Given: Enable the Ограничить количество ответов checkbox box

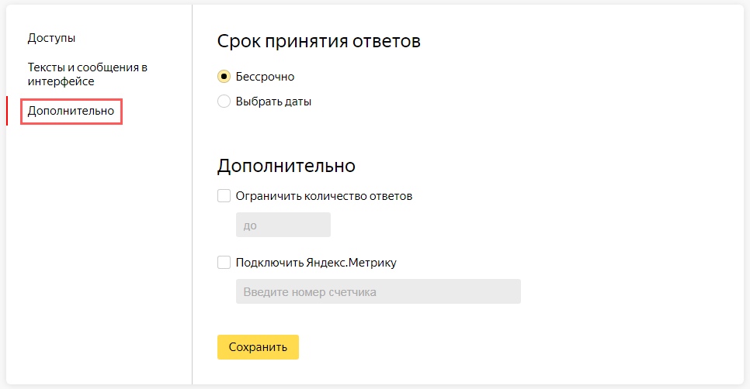Looking at the screenshot, I should 224,196.
